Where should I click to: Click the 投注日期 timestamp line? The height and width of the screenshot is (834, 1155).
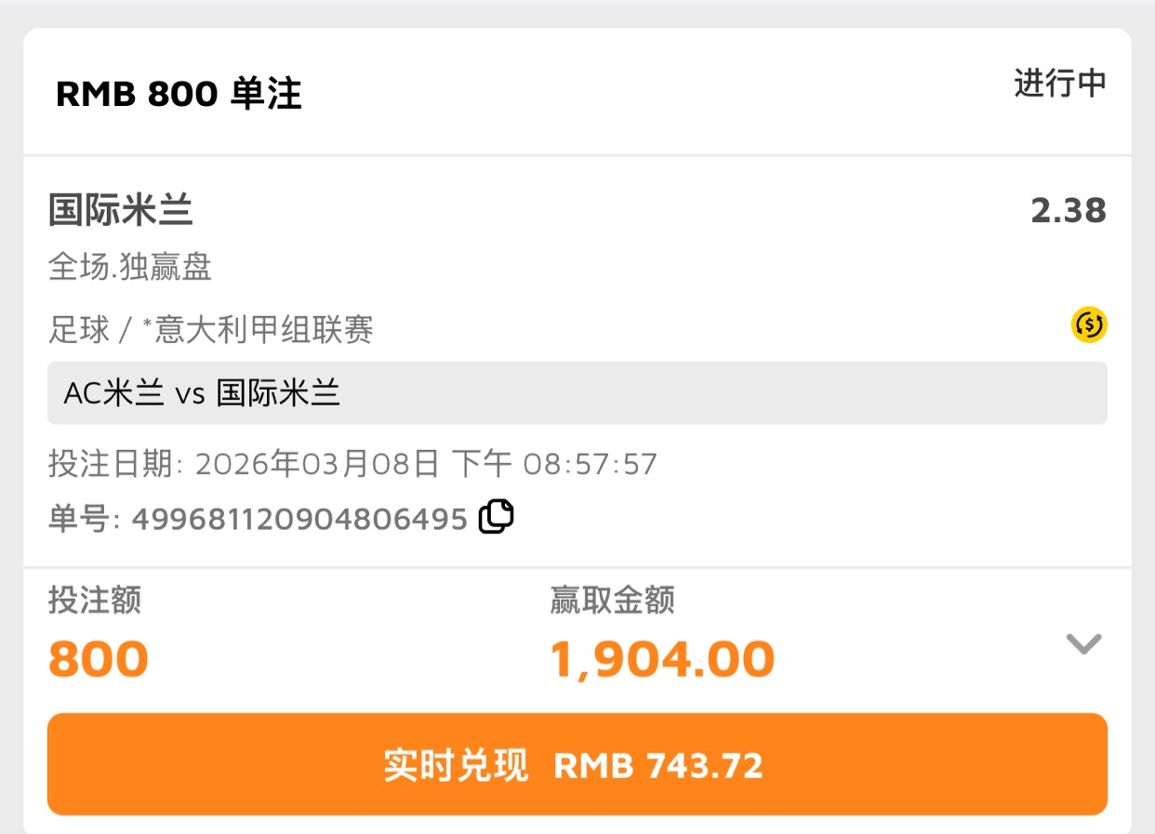[352, 464]
